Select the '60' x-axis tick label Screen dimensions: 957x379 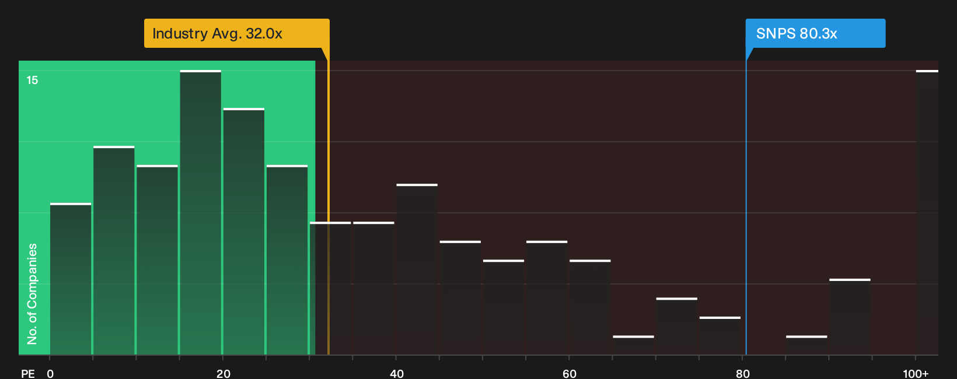[570, 374]
